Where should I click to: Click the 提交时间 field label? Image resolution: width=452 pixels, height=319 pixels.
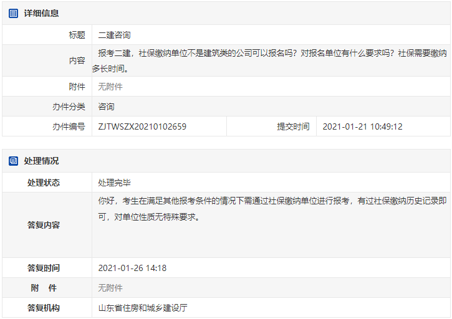click(293, 126)
